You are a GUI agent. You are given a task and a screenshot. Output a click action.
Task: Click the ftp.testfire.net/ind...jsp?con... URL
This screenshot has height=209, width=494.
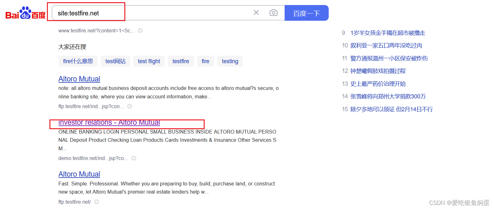[91, 106]
